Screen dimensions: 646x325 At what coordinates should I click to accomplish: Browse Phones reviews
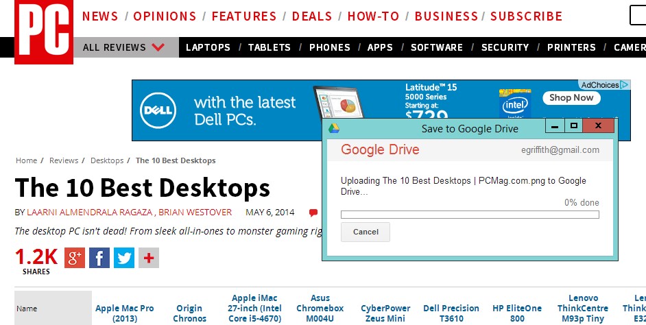pyautogui.click(x=330, y=47)
